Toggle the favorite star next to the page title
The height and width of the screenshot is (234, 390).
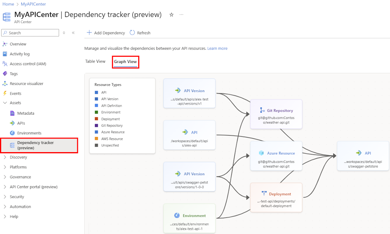click(171, 14)
